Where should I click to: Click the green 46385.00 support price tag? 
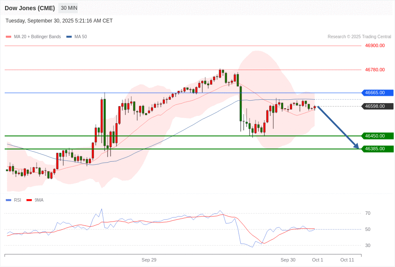(378, 149)
